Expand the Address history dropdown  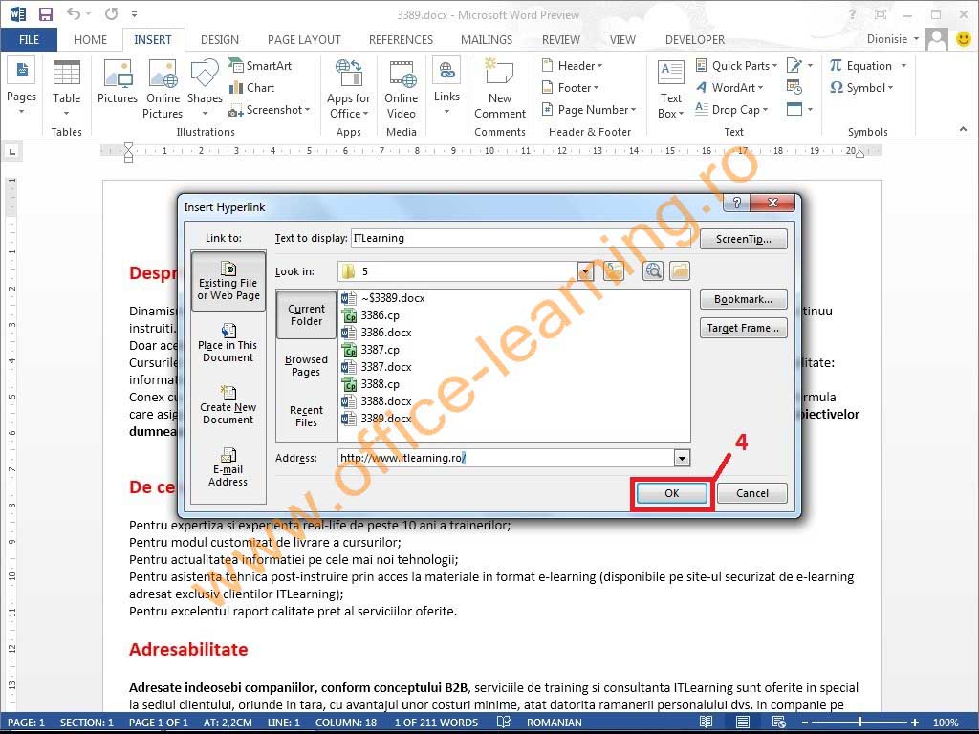tap(682, 458)
